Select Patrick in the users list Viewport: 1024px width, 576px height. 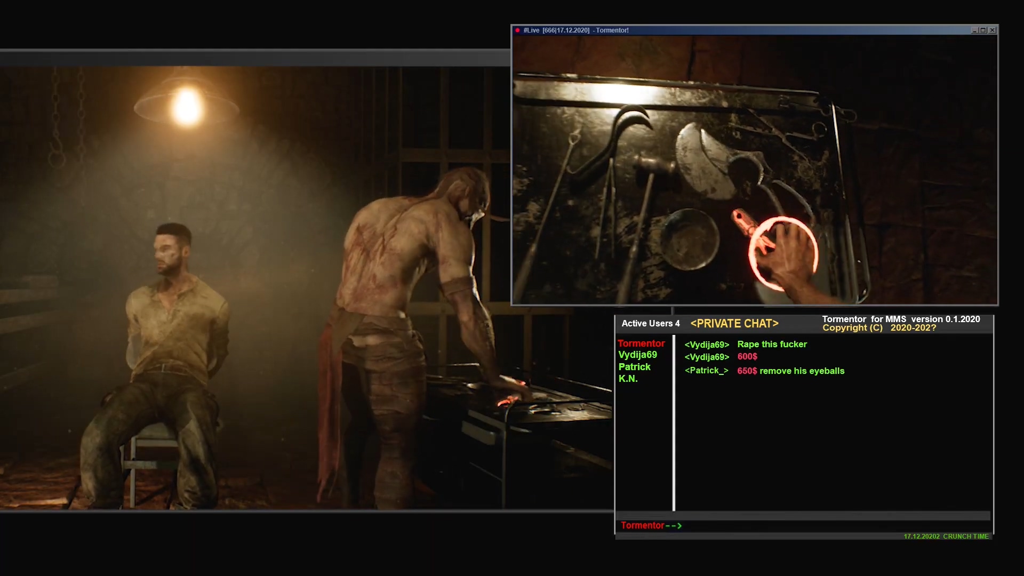[x=634, y=367]
